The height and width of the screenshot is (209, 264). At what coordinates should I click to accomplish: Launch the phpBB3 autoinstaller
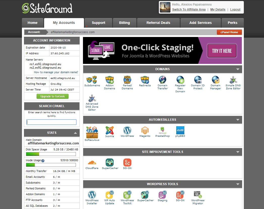180,132
